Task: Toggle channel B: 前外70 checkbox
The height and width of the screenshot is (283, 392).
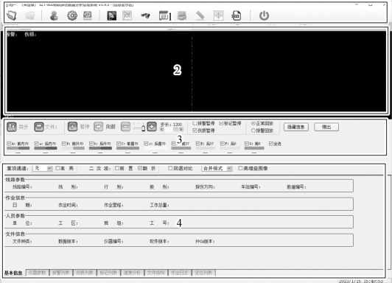Action: pyautogui.click(x=64, y=144)
